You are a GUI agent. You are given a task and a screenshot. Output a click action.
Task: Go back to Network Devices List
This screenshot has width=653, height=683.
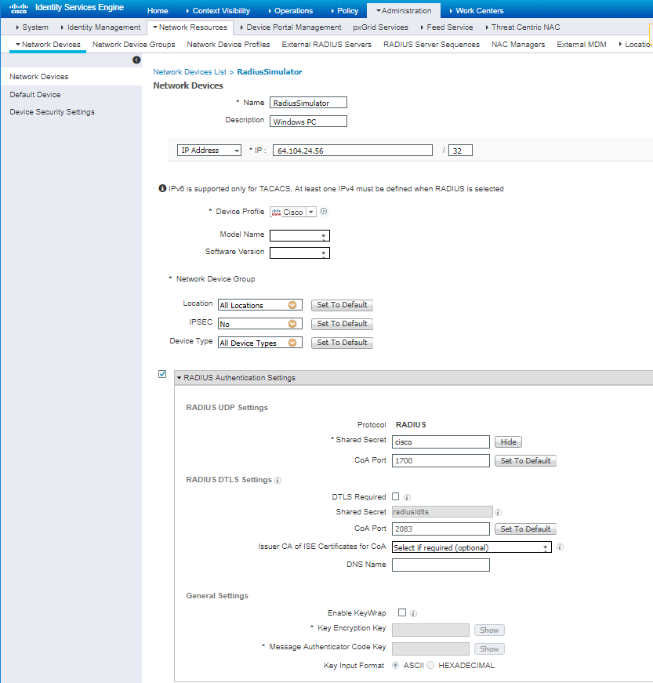click(x=190, y=72)
